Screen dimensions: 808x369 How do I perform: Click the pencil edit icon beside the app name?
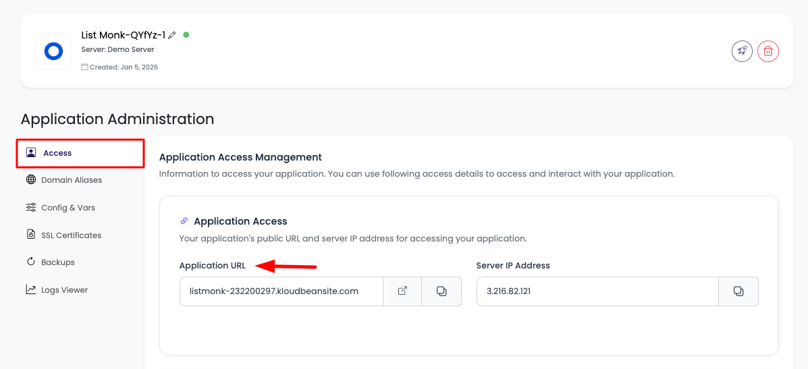[172, 35]
